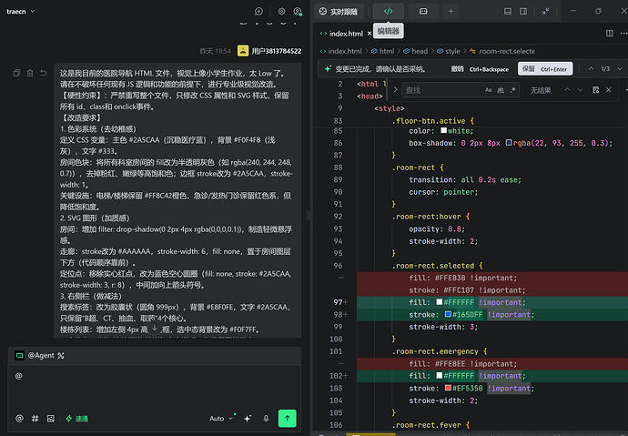Expand the traecn workspace dropdown
This screenshot has width=628, height=436.
21,11
